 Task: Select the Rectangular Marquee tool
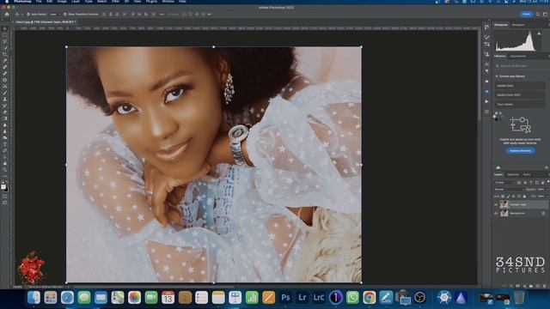click(x=5, y=35)
